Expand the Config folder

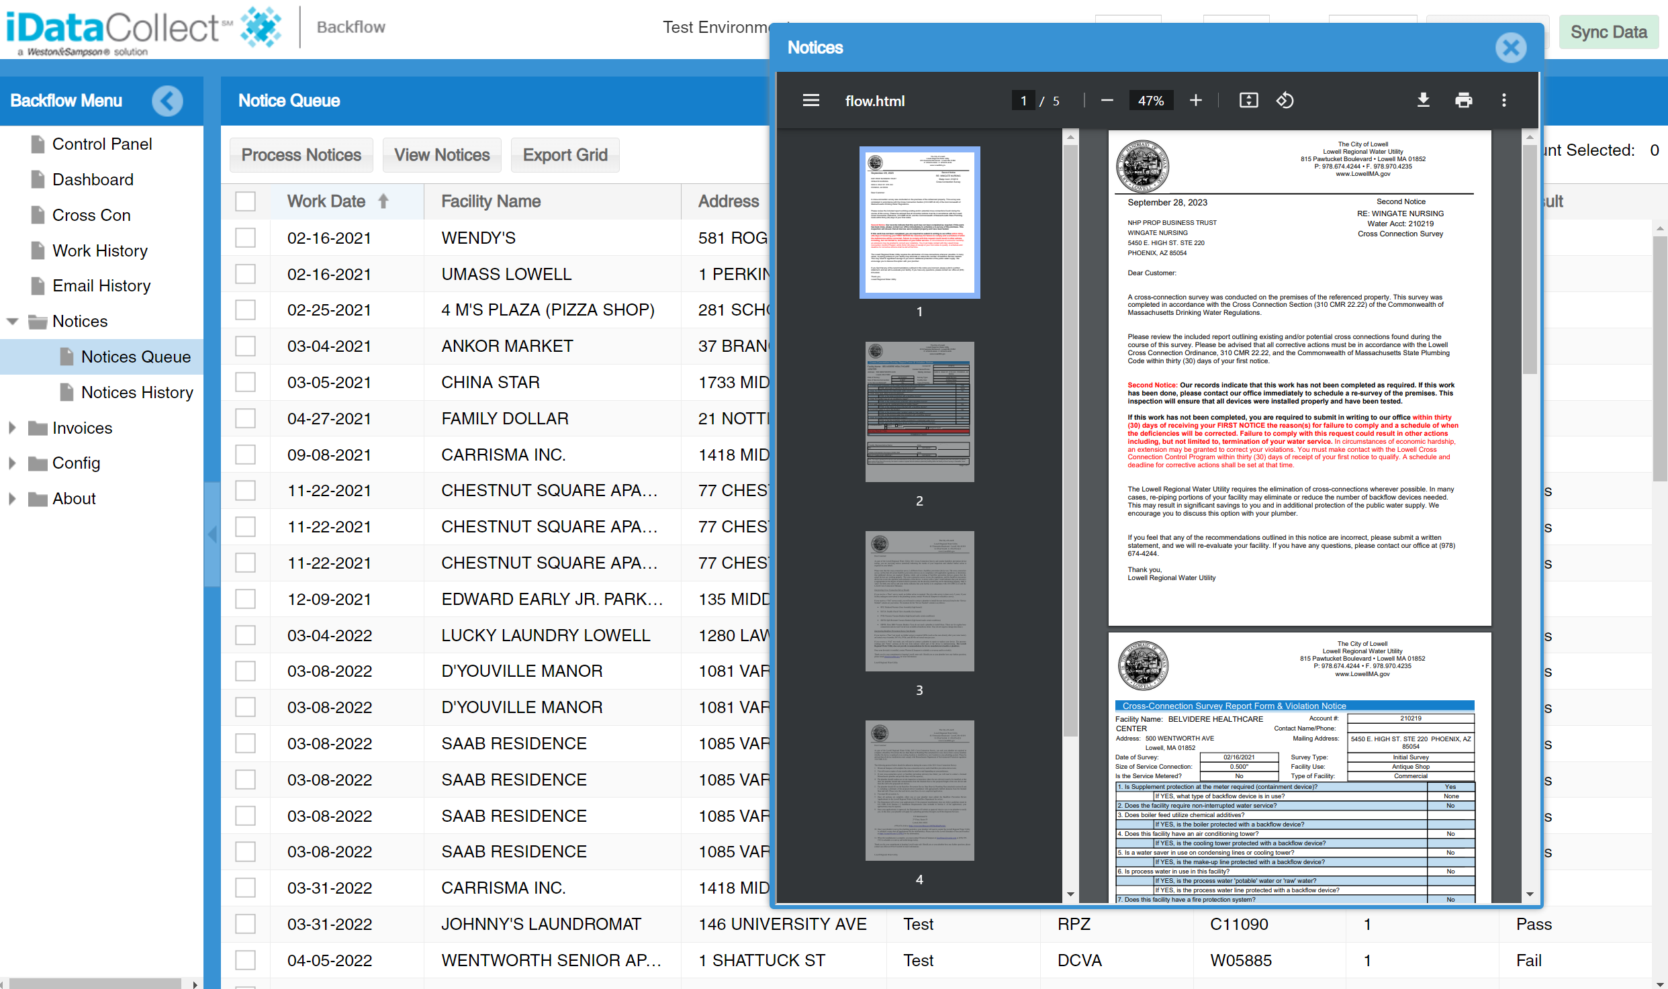(12, 463)
